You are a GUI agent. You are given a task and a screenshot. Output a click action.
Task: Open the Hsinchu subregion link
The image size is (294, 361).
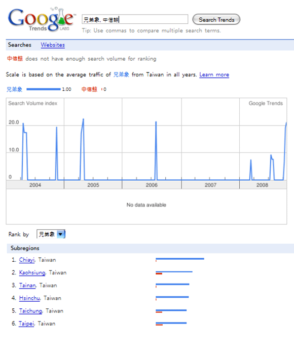click(29, 298)
